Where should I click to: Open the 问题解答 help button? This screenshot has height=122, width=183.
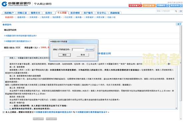[163, 5]
